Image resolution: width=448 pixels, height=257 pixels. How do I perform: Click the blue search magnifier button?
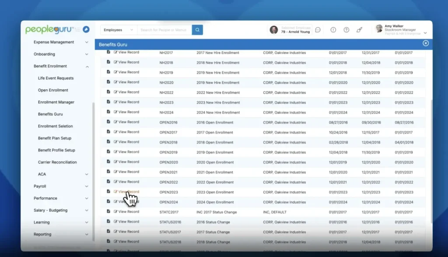point(197,30)
